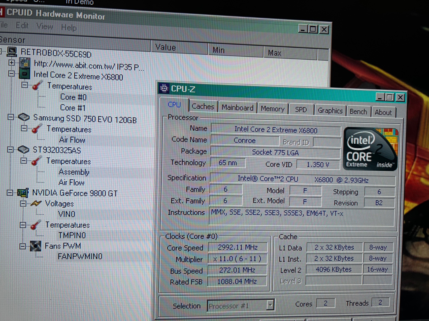This screenshot has height=321, width=429.
Task: Open the Help menu in Hardware Monitor
Action: point(69,27)
